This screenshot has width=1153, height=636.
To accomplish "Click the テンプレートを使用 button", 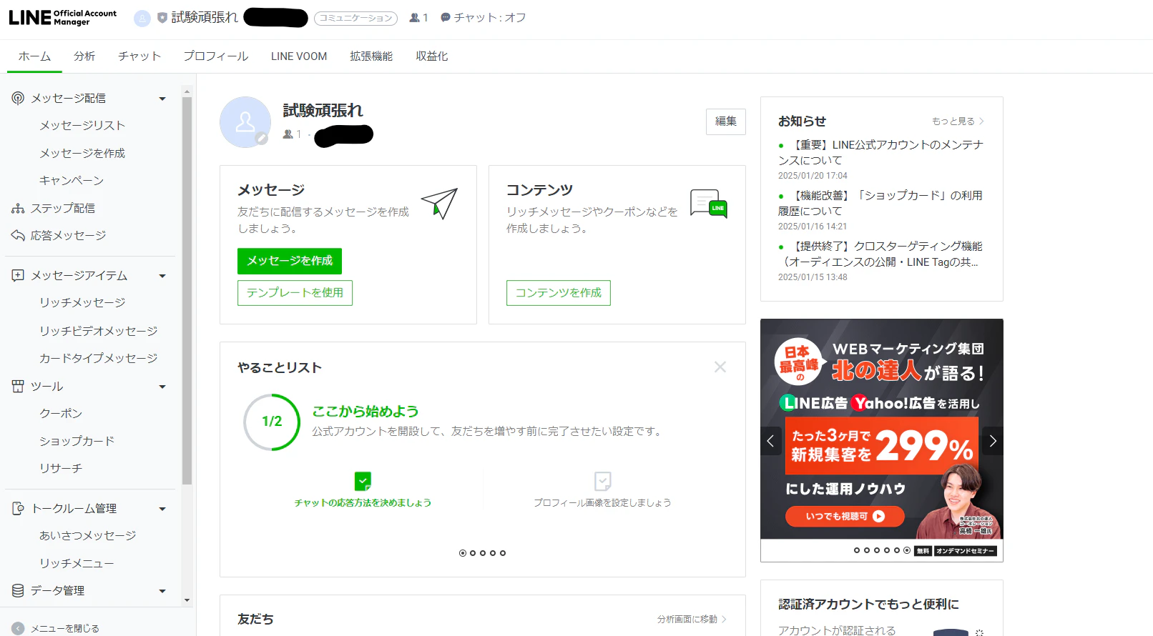I will (295, 293).
